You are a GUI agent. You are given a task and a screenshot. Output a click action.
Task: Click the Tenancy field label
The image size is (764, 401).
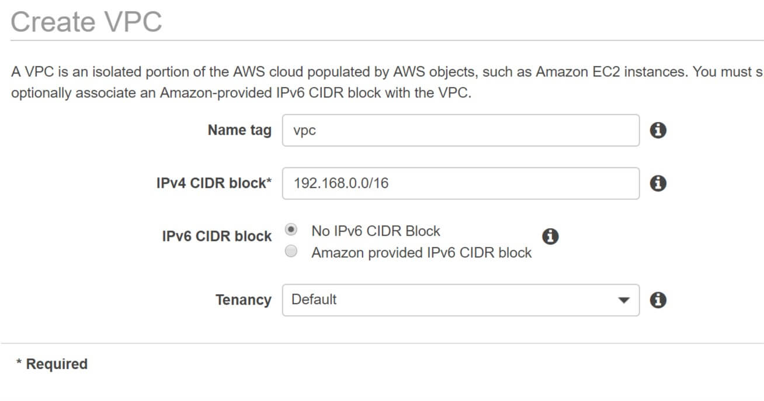pos(244,300)
